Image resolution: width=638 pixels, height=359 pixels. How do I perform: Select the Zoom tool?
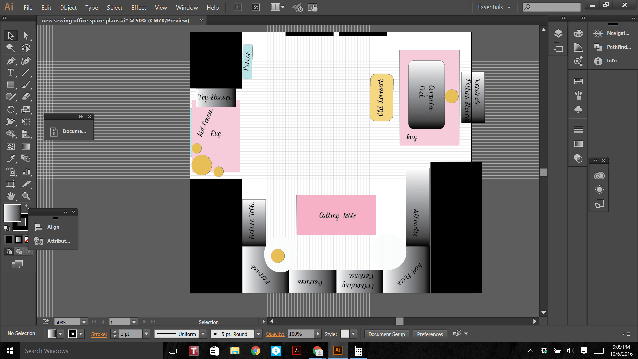[26, 196]
